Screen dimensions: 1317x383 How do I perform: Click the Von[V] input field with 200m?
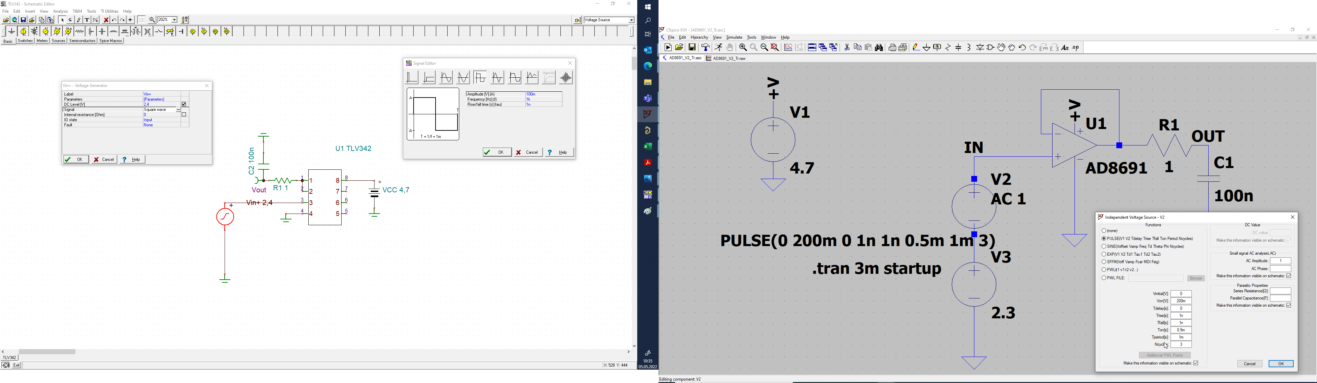pos(1182,301)
